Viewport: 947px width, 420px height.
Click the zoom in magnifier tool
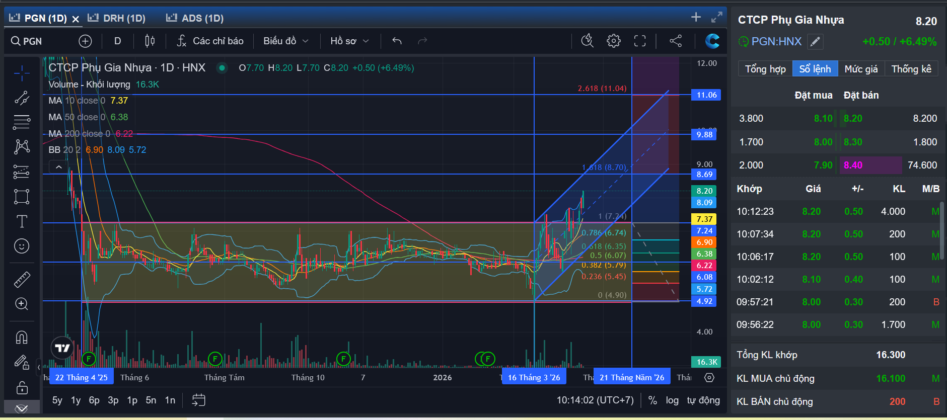pyautogui.click(x=22, y=304)
